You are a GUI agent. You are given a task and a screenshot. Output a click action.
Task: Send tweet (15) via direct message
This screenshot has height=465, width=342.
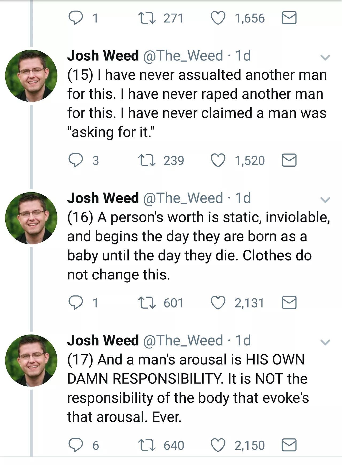[289, 160]
